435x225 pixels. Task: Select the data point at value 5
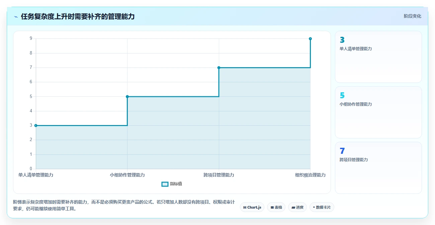point(127,97)
